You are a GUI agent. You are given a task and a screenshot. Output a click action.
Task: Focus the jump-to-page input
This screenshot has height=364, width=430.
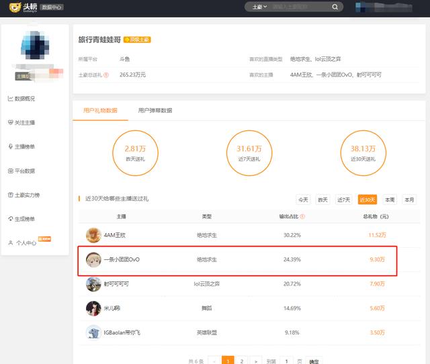[286, 361]
